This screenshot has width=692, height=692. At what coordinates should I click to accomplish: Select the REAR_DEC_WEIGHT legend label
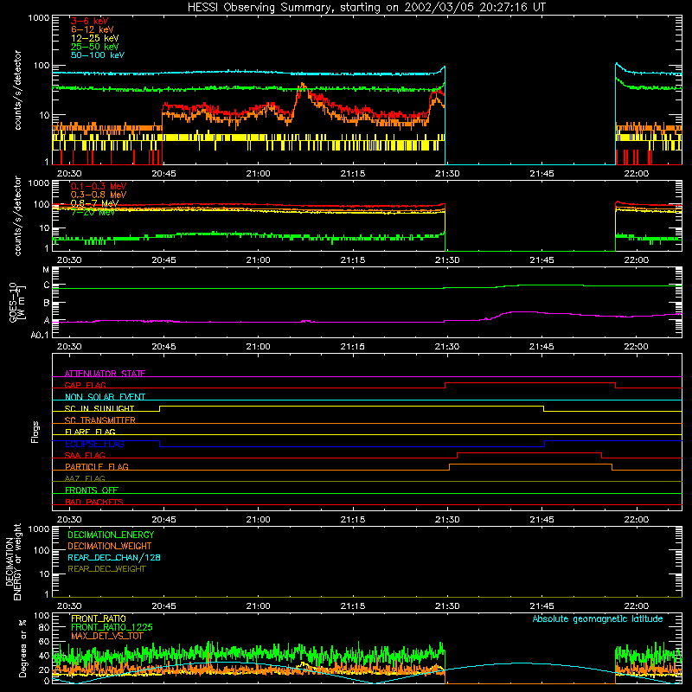click(106, 569)
